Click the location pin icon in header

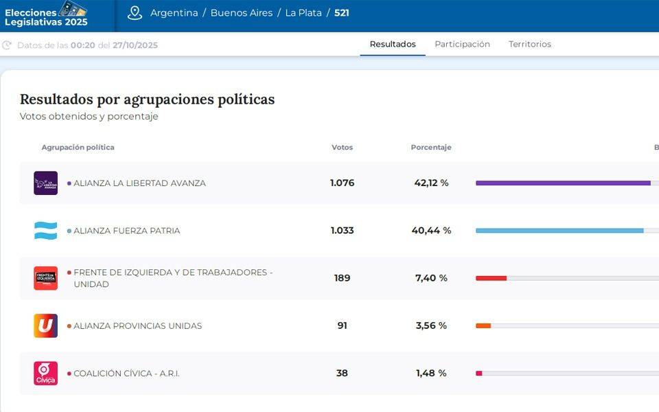(135, 13)
